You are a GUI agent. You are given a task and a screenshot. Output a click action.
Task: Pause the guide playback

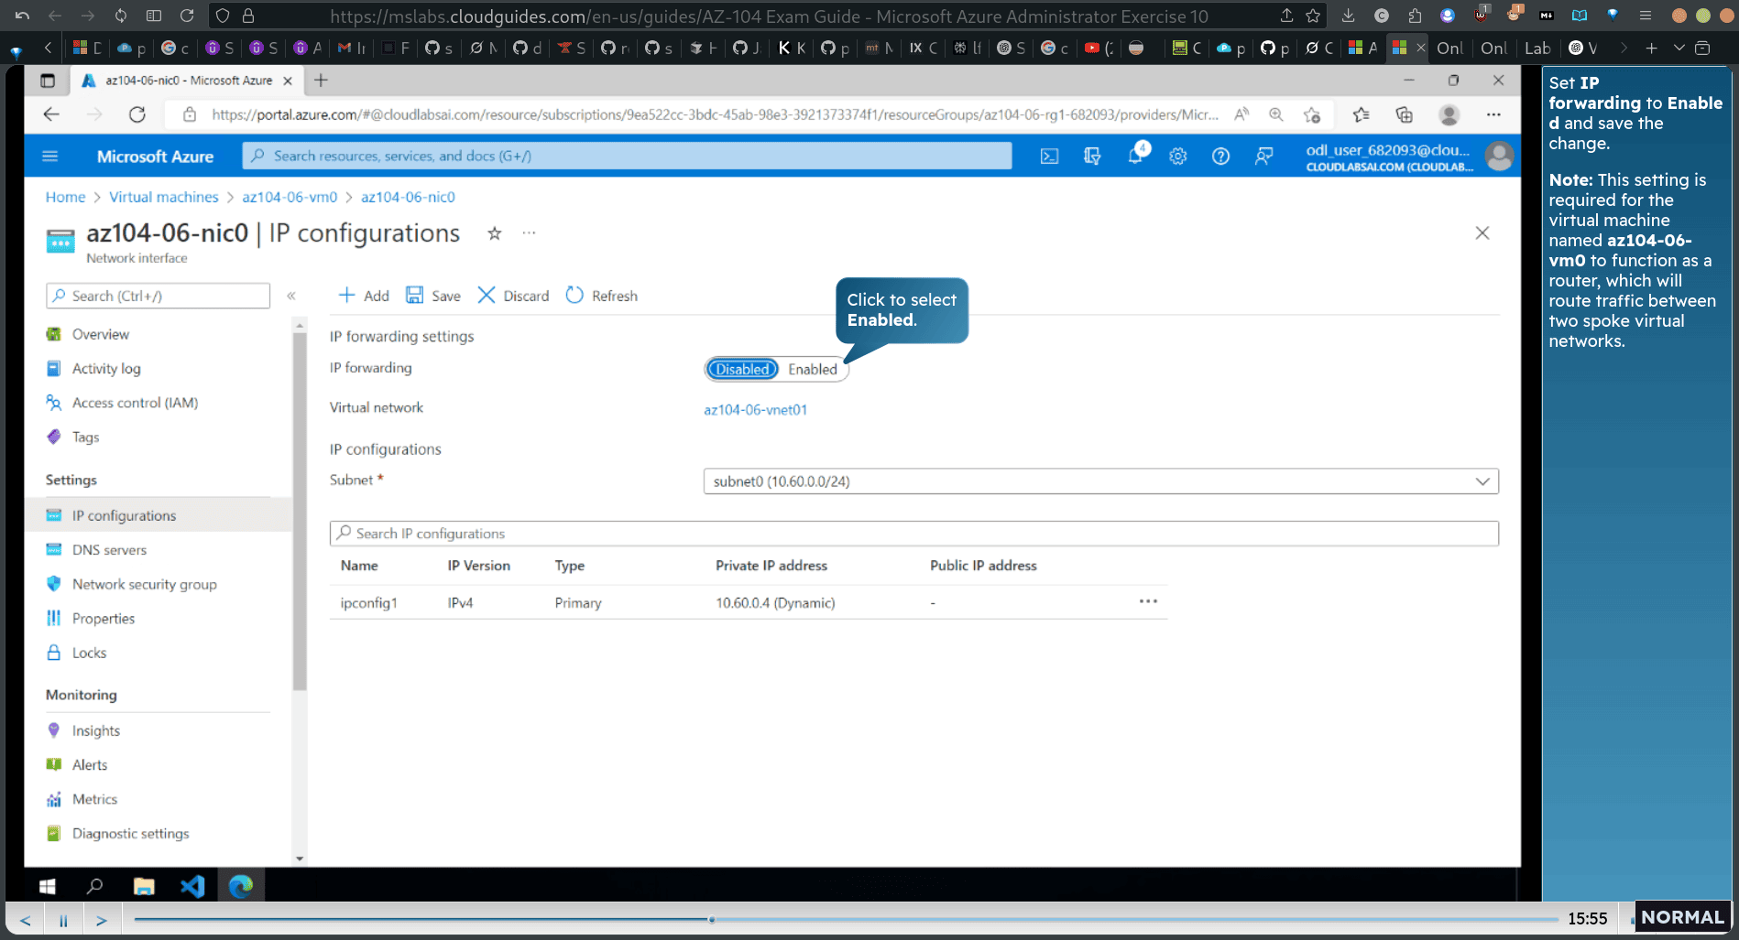point(63,920)
